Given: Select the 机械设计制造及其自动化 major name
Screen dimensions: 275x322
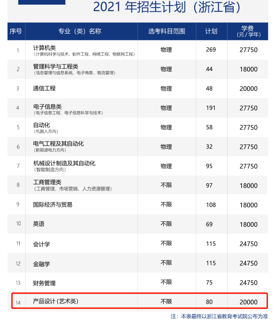Looking at the screenshot, I should (x=64, y=163).
